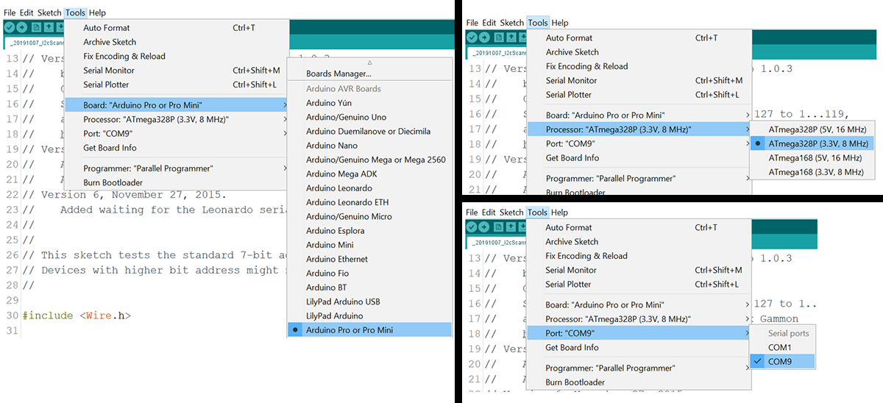Select Arduino Nano from board list
This screenshot has height=403, width=883.
(x=332, y=146)
